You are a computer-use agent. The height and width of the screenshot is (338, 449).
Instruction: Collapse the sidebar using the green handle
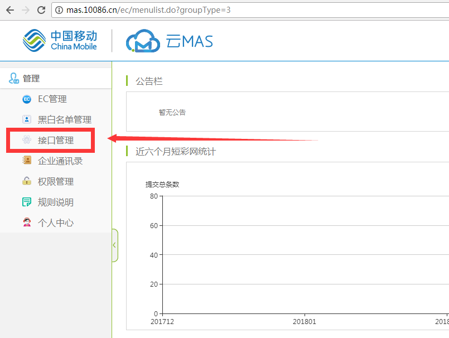click(114, 245)
